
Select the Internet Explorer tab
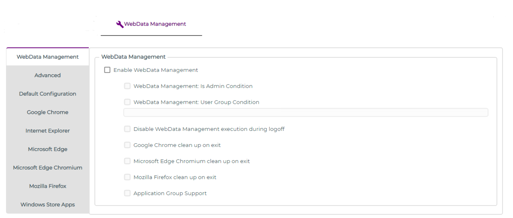coord(48,131)
